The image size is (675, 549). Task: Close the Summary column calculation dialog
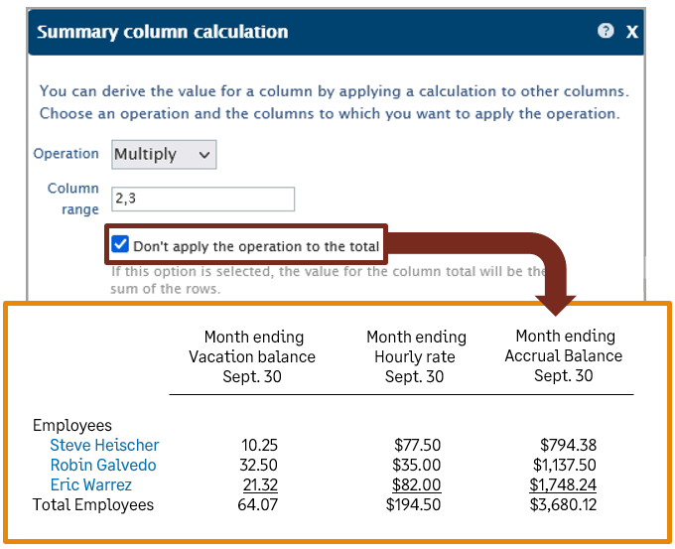632,32
